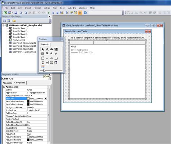Click the blue Help question mark icon
Viewport: 171px width, 144px height.
(85, 13)
